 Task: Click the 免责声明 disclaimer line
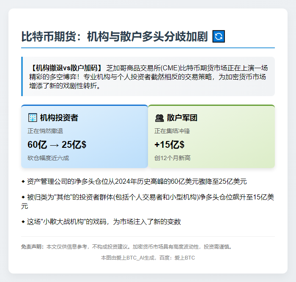[127, 247]
